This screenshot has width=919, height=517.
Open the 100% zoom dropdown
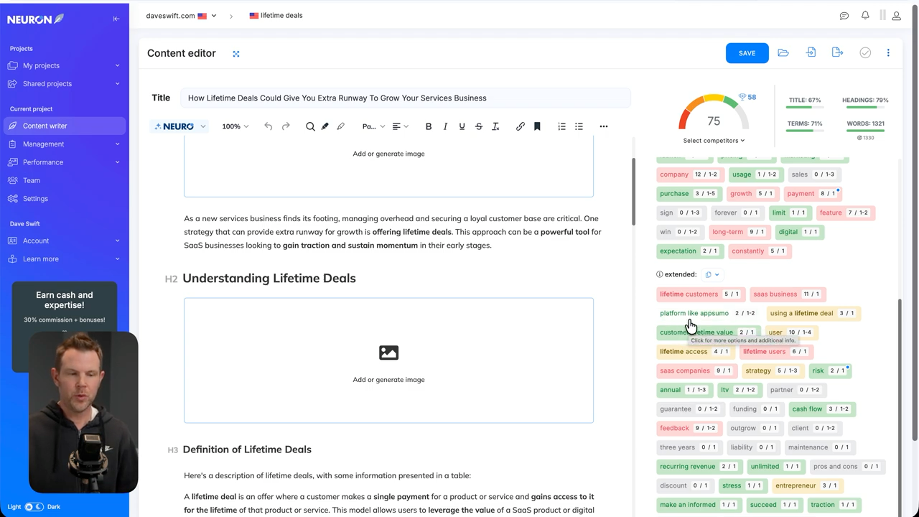[x=235, y=126]
